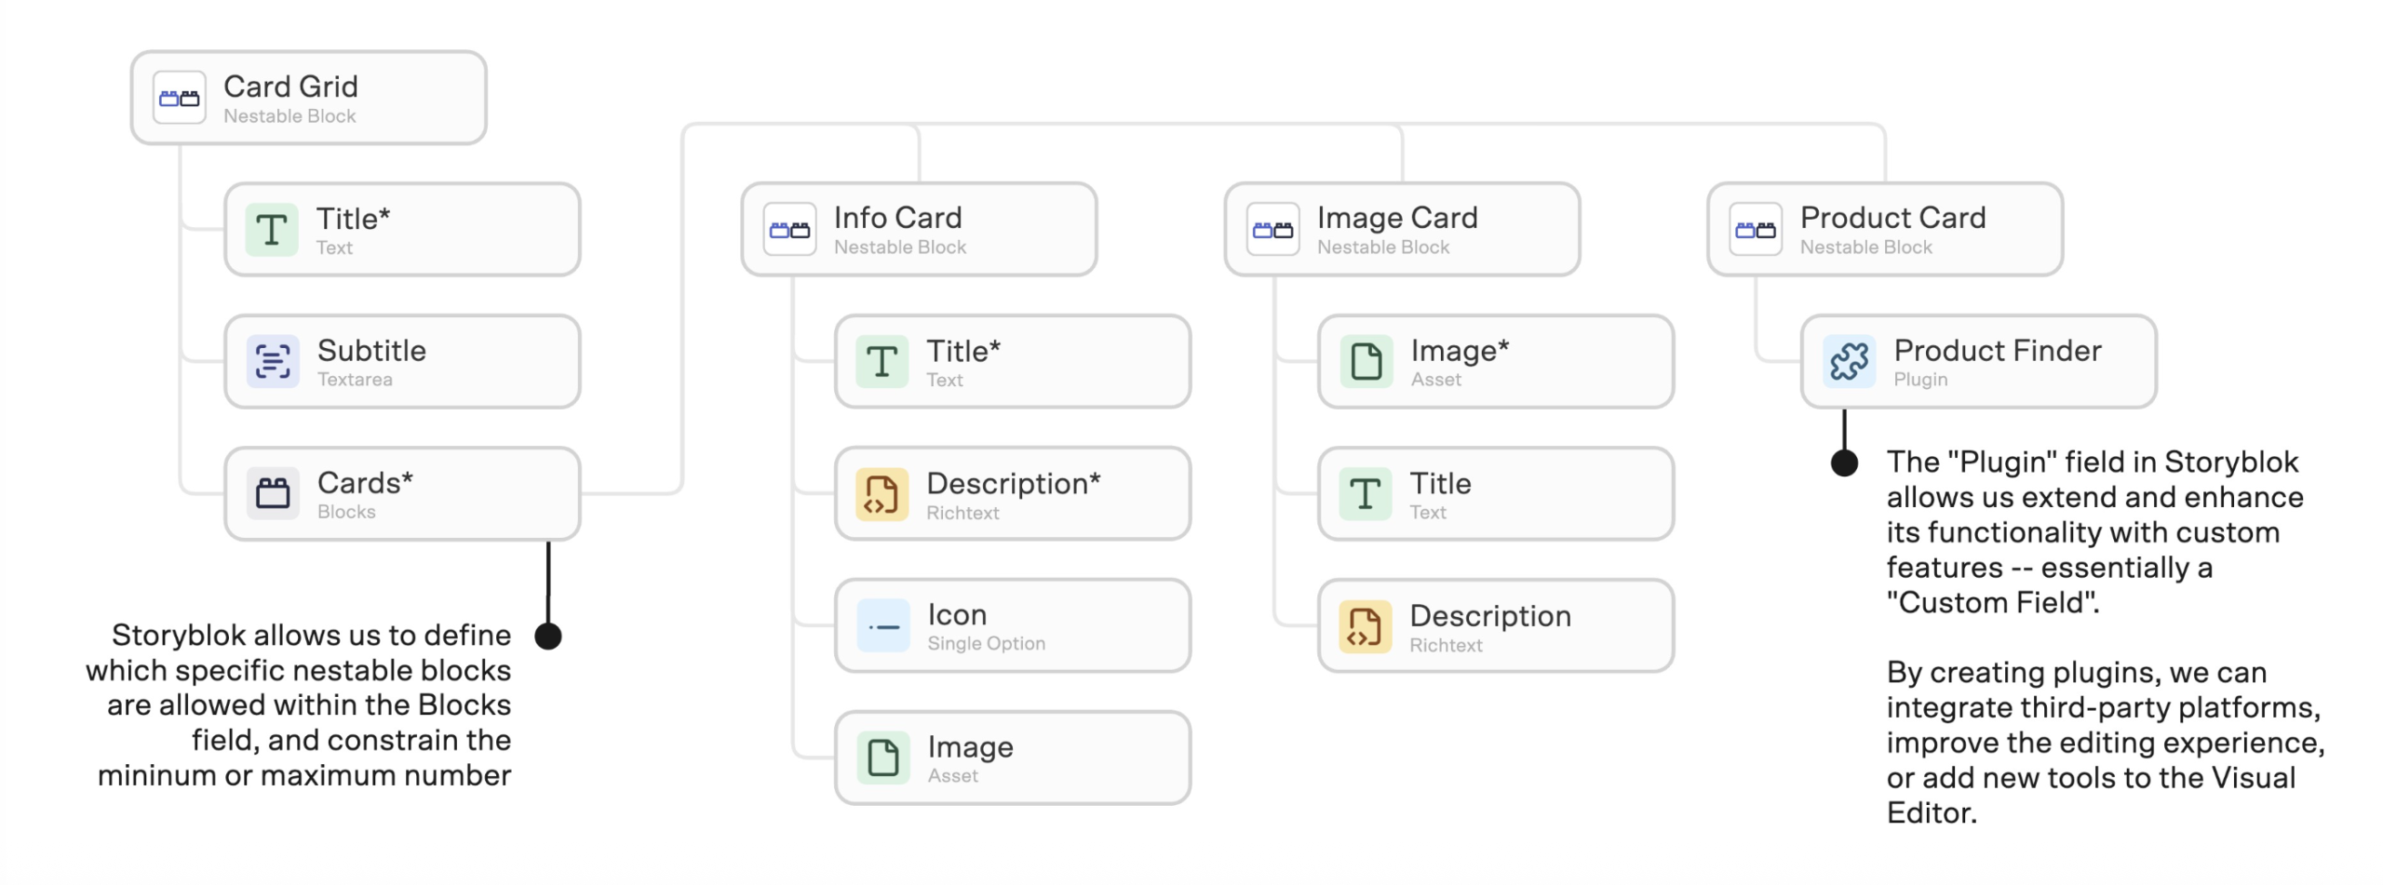The height and width of the screenshot is (885, 2383).
Task: Click the Title Text field under Image Card
Action: [1496, 493]
